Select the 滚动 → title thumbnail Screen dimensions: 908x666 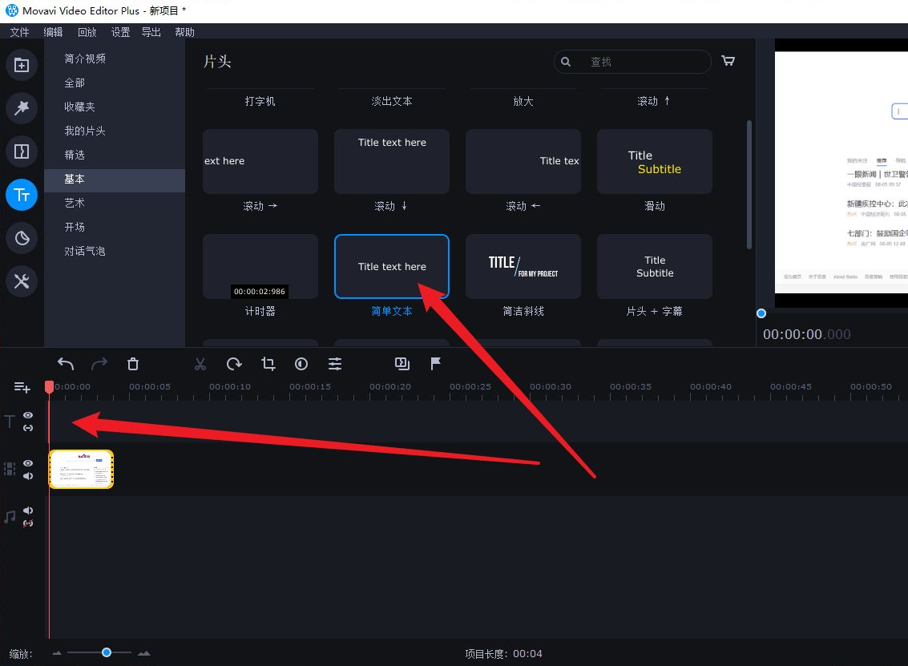pyautogui.click(x=260, y=161)
